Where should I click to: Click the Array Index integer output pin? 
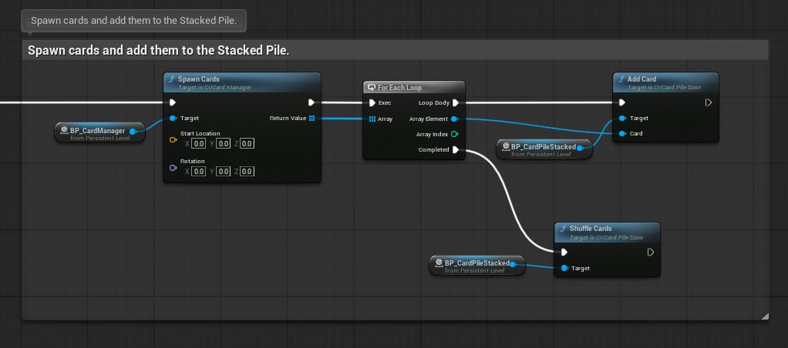[455, 134]
